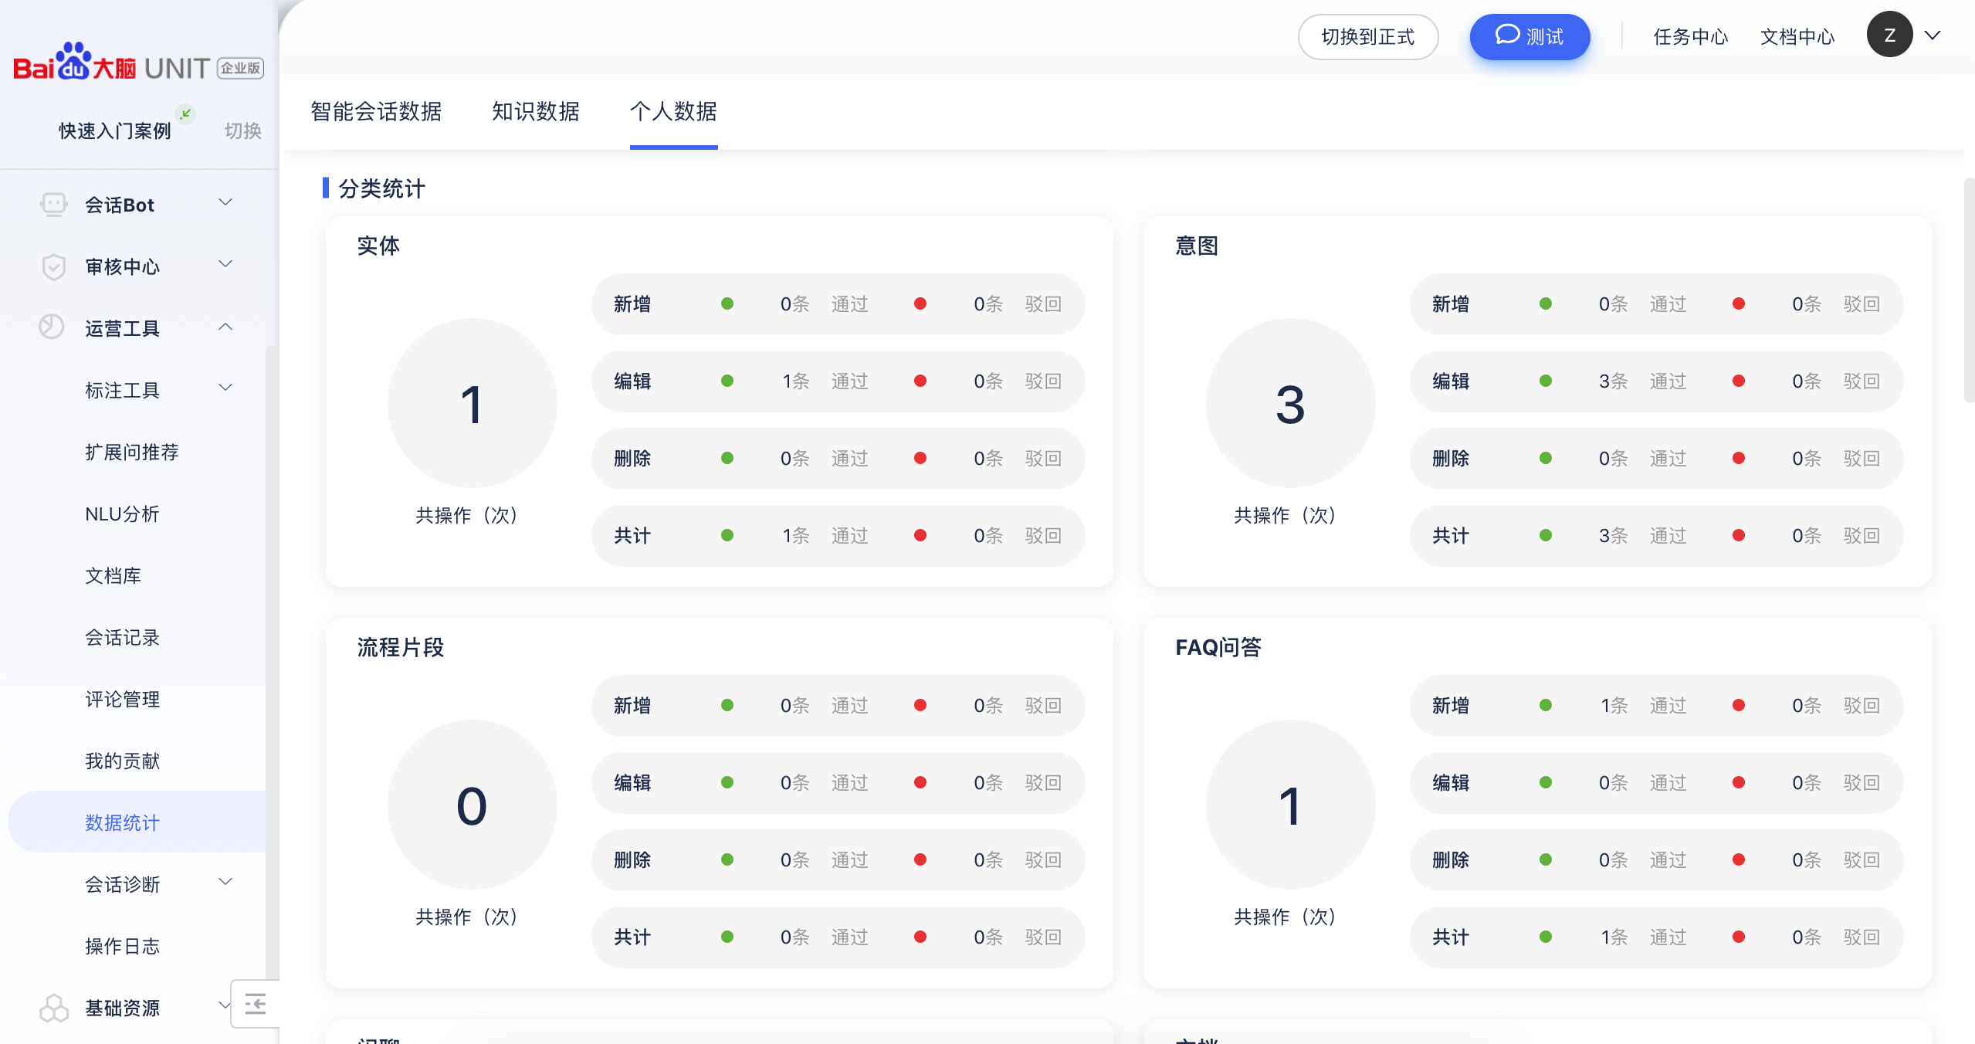Image resolution: width=1975 pixels, height=1044 pixels.
Task: Click the green arrow badge near 快速入门案例
Action: coord(185,114)
